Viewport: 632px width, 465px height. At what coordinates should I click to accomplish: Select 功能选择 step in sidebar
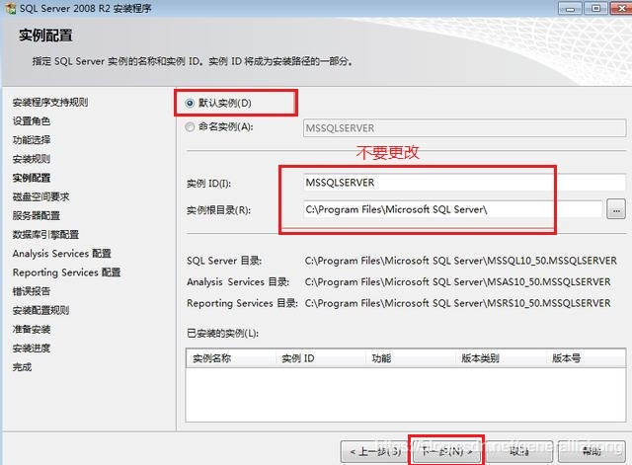tap(32, 140)
